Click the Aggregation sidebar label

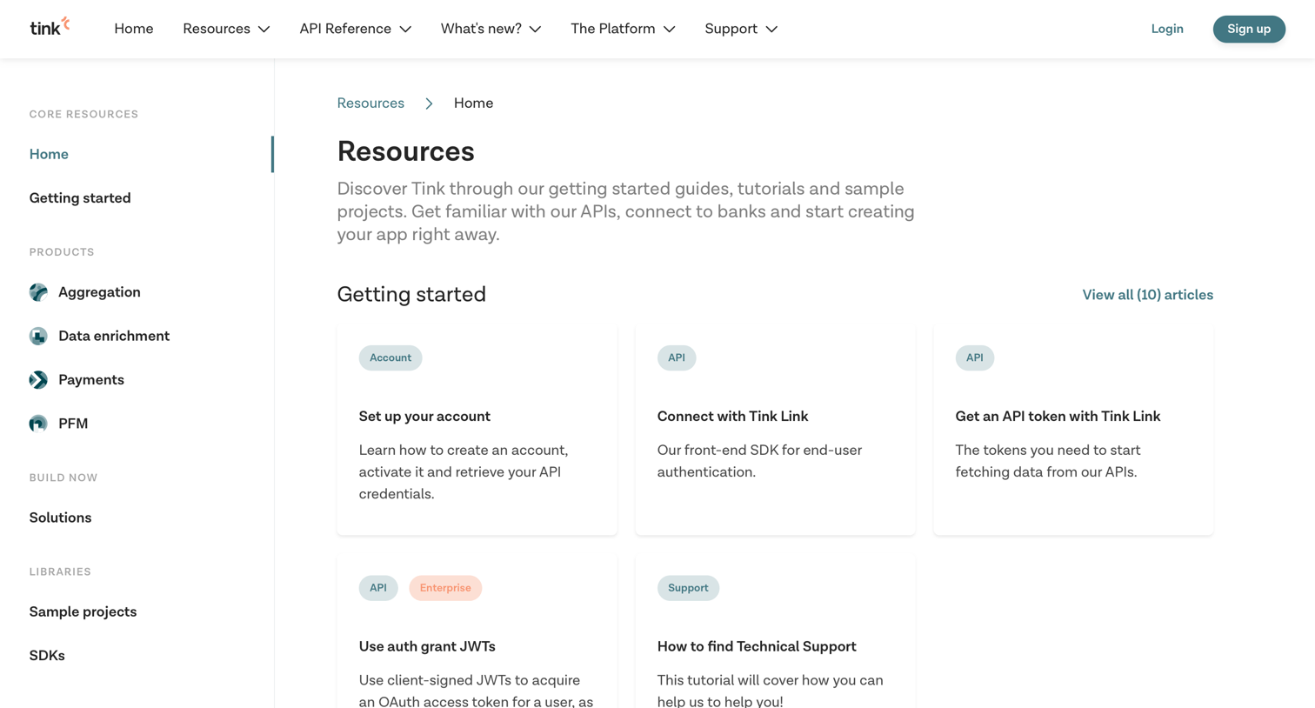click(99, 292)
